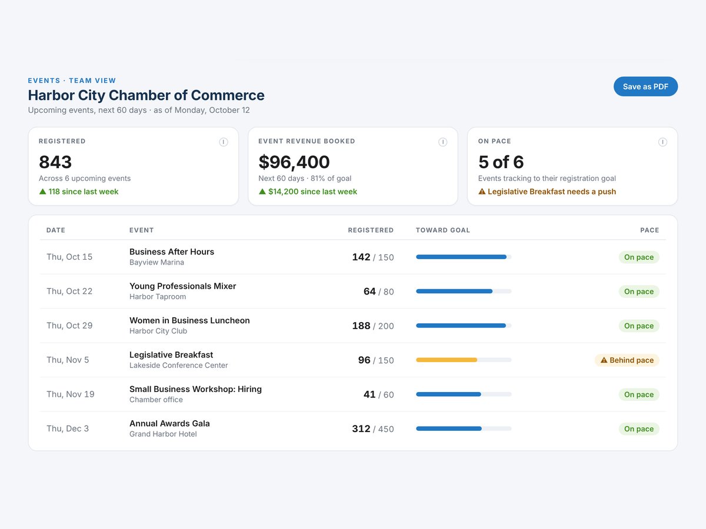Click the progress bar for Young Professionals Mixer

click(x=464, y=292)
